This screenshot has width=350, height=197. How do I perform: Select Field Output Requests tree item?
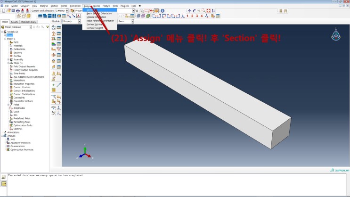click(24, 66)
